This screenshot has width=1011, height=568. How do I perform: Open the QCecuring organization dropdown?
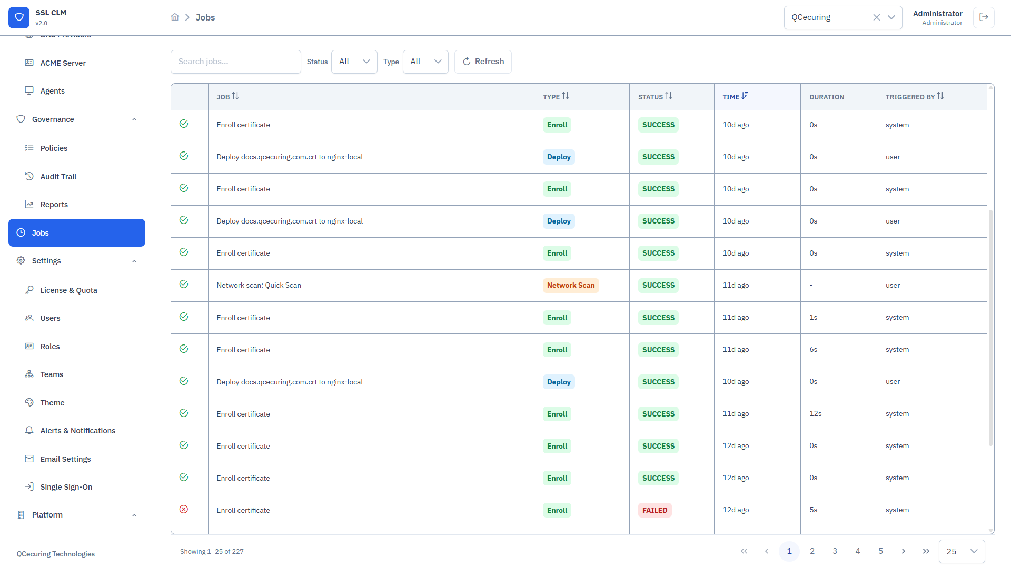[891, 17]
